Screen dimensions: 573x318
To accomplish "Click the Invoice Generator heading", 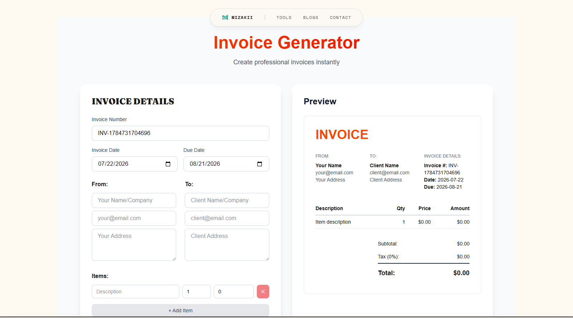I will click(286, 43).
